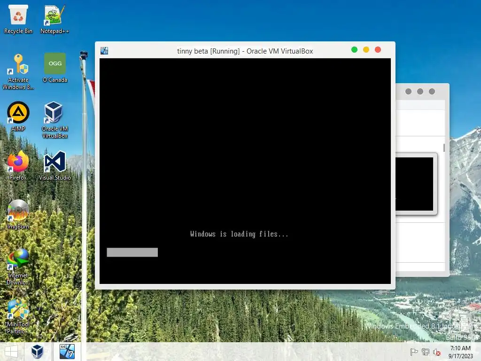Launch AIMP music player shortcut
The height and width of the screenshot is (361, 481).
(18, 117)
